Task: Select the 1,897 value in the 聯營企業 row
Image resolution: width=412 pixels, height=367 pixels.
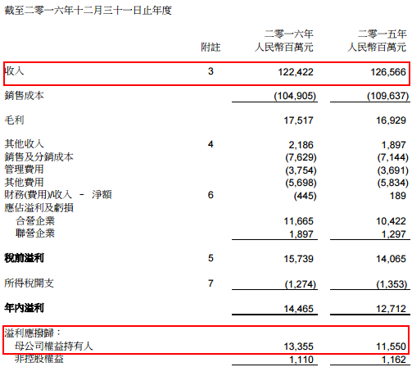Action: pyautogui.click(x=301, y=234)
